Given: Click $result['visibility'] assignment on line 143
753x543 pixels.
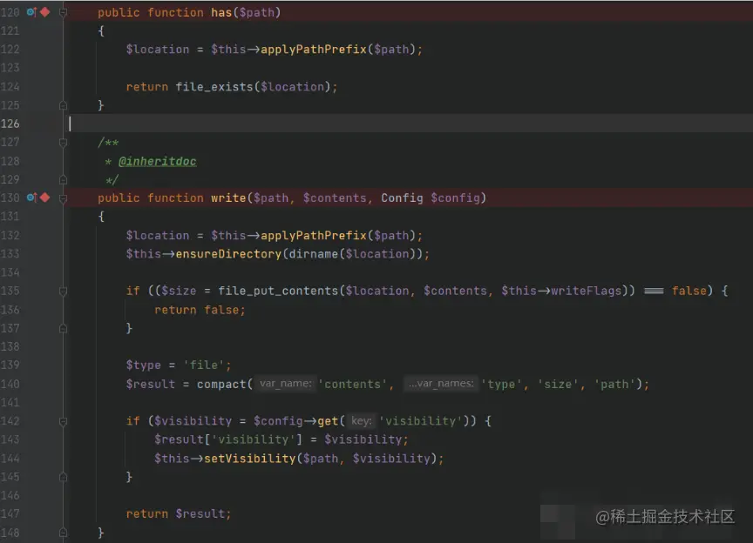Looking at the screenshot, I should click(x=282, y=439).
